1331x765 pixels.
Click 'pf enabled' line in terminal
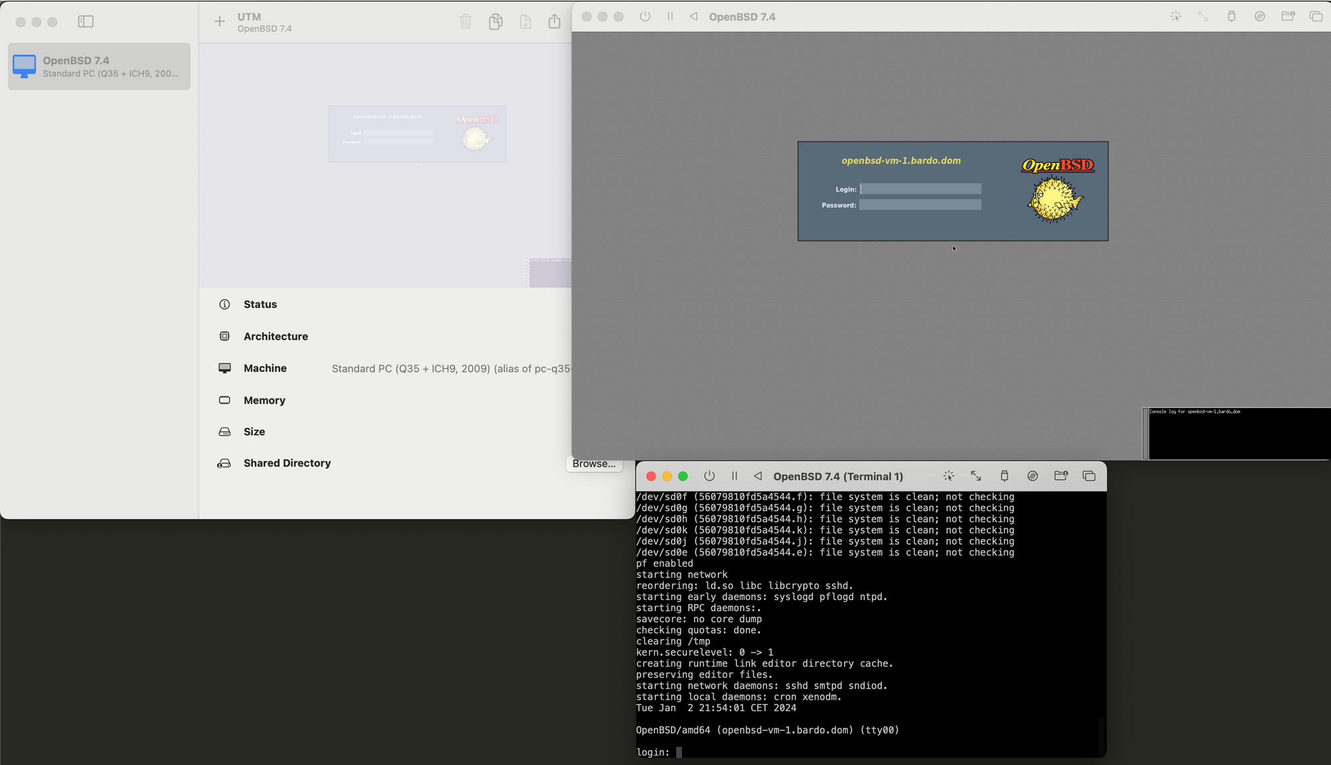[664, 563]
